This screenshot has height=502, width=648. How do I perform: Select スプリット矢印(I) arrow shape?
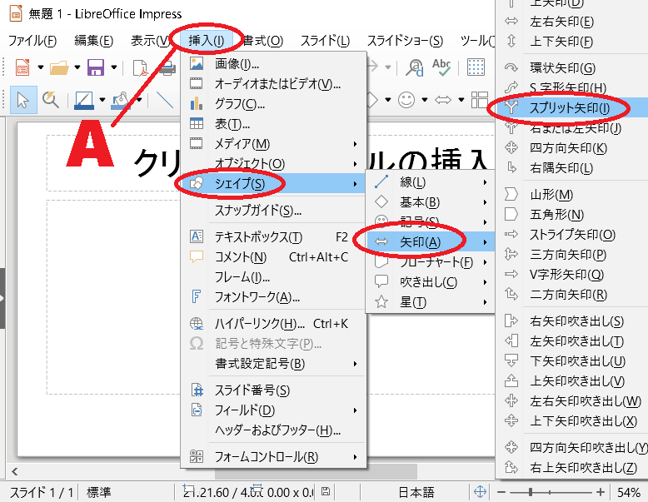572,108
